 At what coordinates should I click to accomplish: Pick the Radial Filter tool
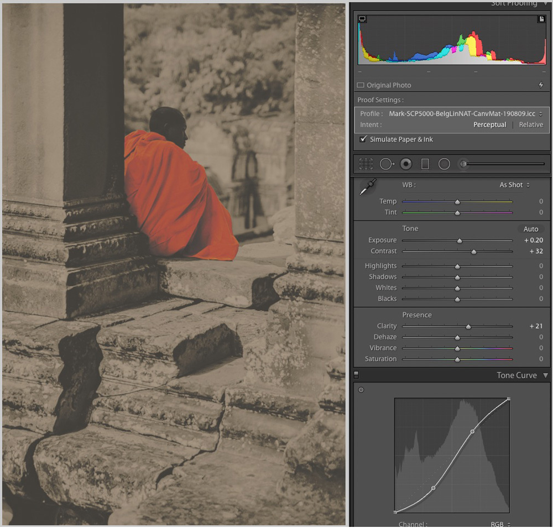pyautogui.click(x=444, y=164)
